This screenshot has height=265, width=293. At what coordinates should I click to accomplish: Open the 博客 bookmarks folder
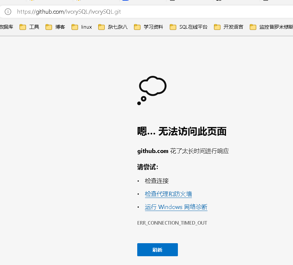point(55,27)
